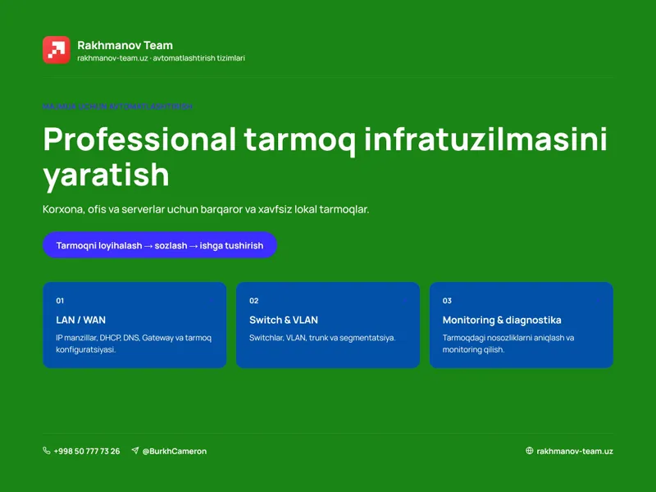656x492 pixels.
Task: Select the Switch & VLAN card title
Action: [x=284, y=320]
